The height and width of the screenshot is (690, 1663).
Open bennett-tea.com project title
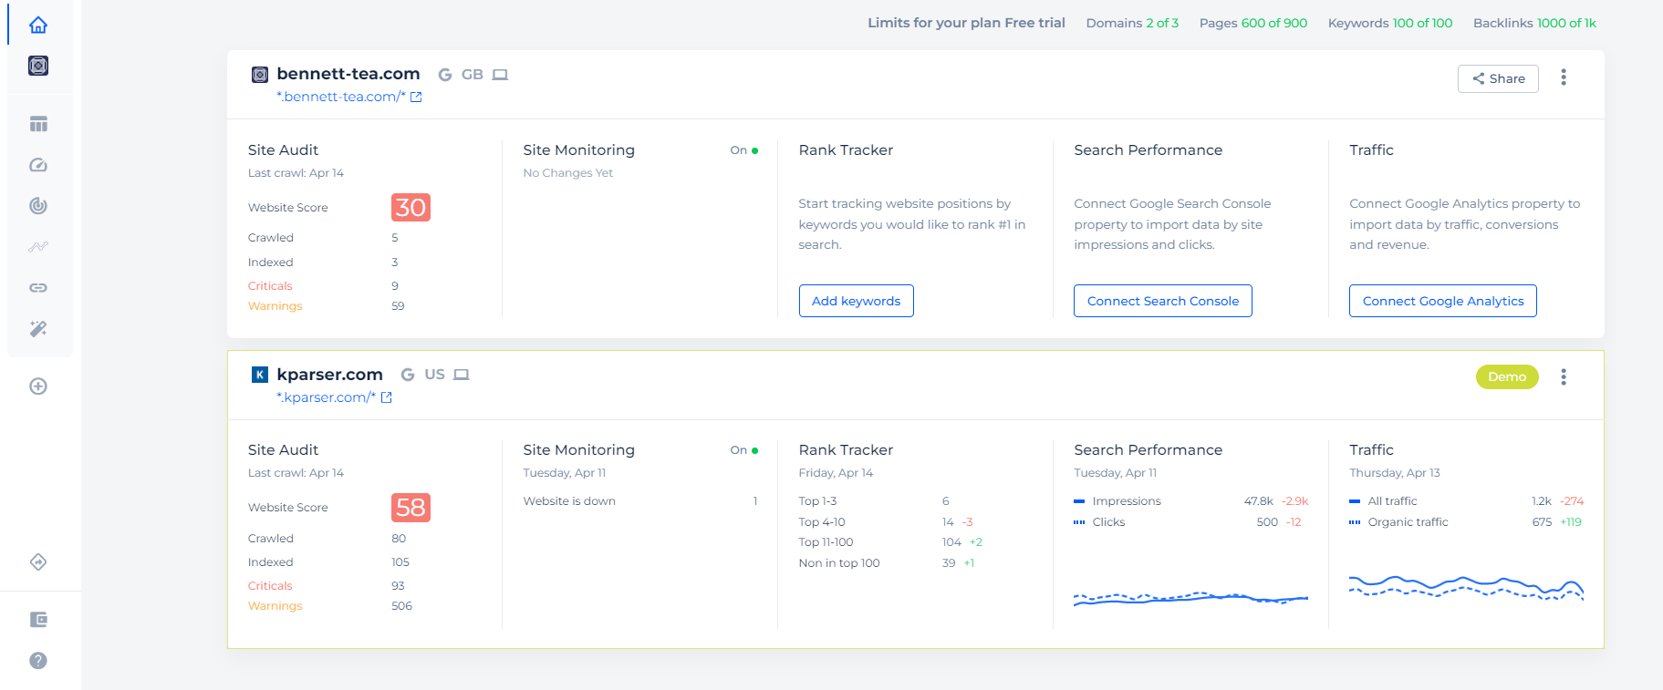click(x=348, y=74)
